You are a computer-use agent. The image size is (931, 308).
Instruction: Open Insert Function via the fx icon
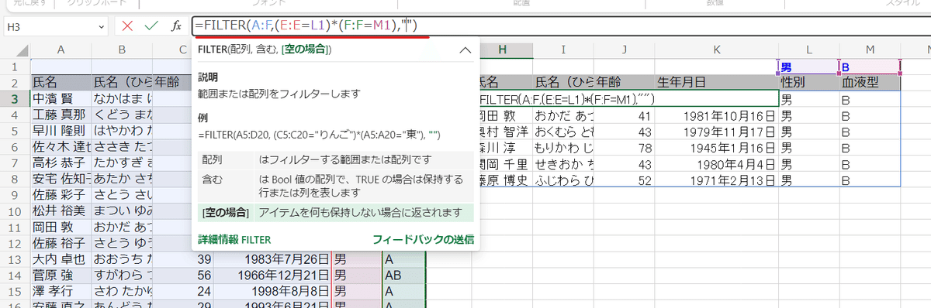(x=176, y=26)
